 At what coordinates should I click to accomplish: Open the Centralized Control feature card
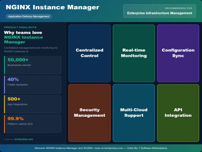point(90,53)
